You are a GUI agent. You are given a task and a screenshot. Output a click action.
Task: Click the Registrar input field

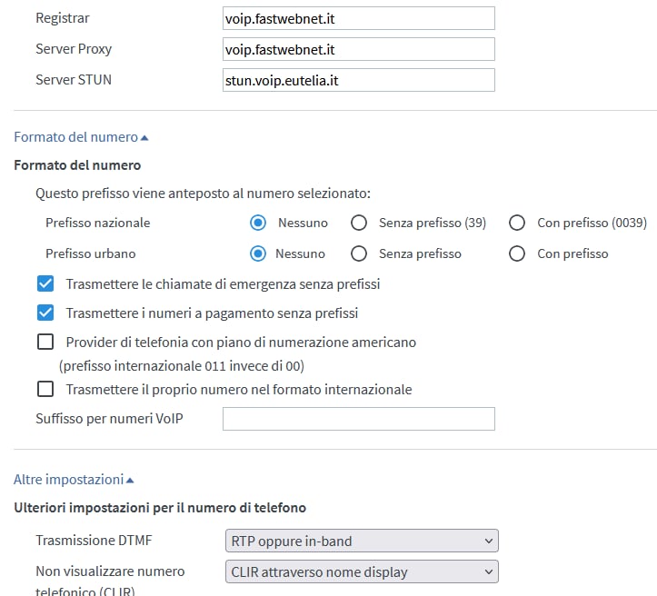(x=359, y=18)
